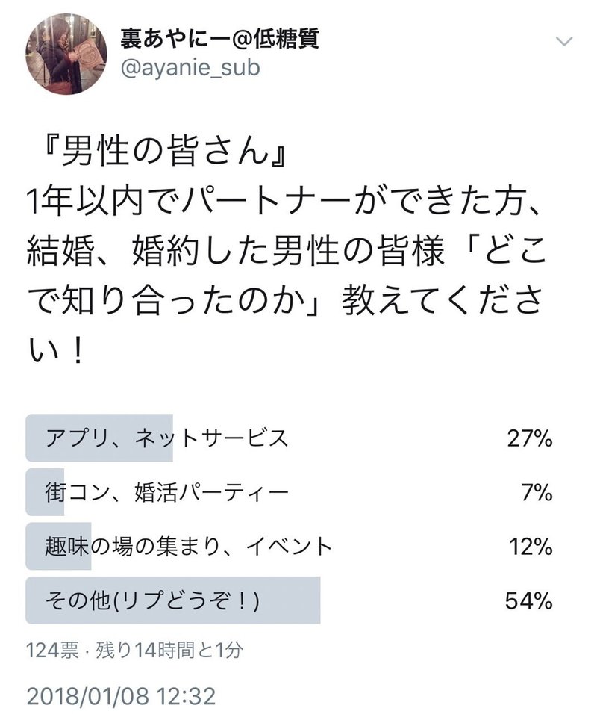
Task: Open the author's round profile picture
Action: 66,54
